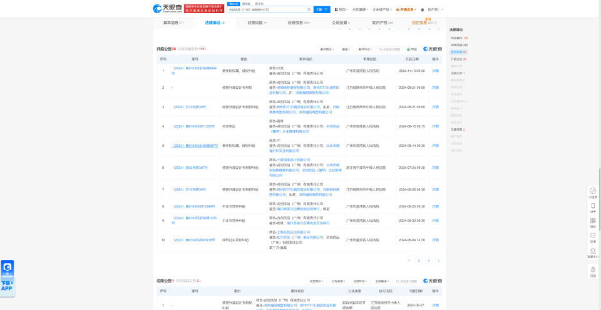Open the 客服中心 headset icon
The height and width of the screenshot is (310, 601).
593,252
